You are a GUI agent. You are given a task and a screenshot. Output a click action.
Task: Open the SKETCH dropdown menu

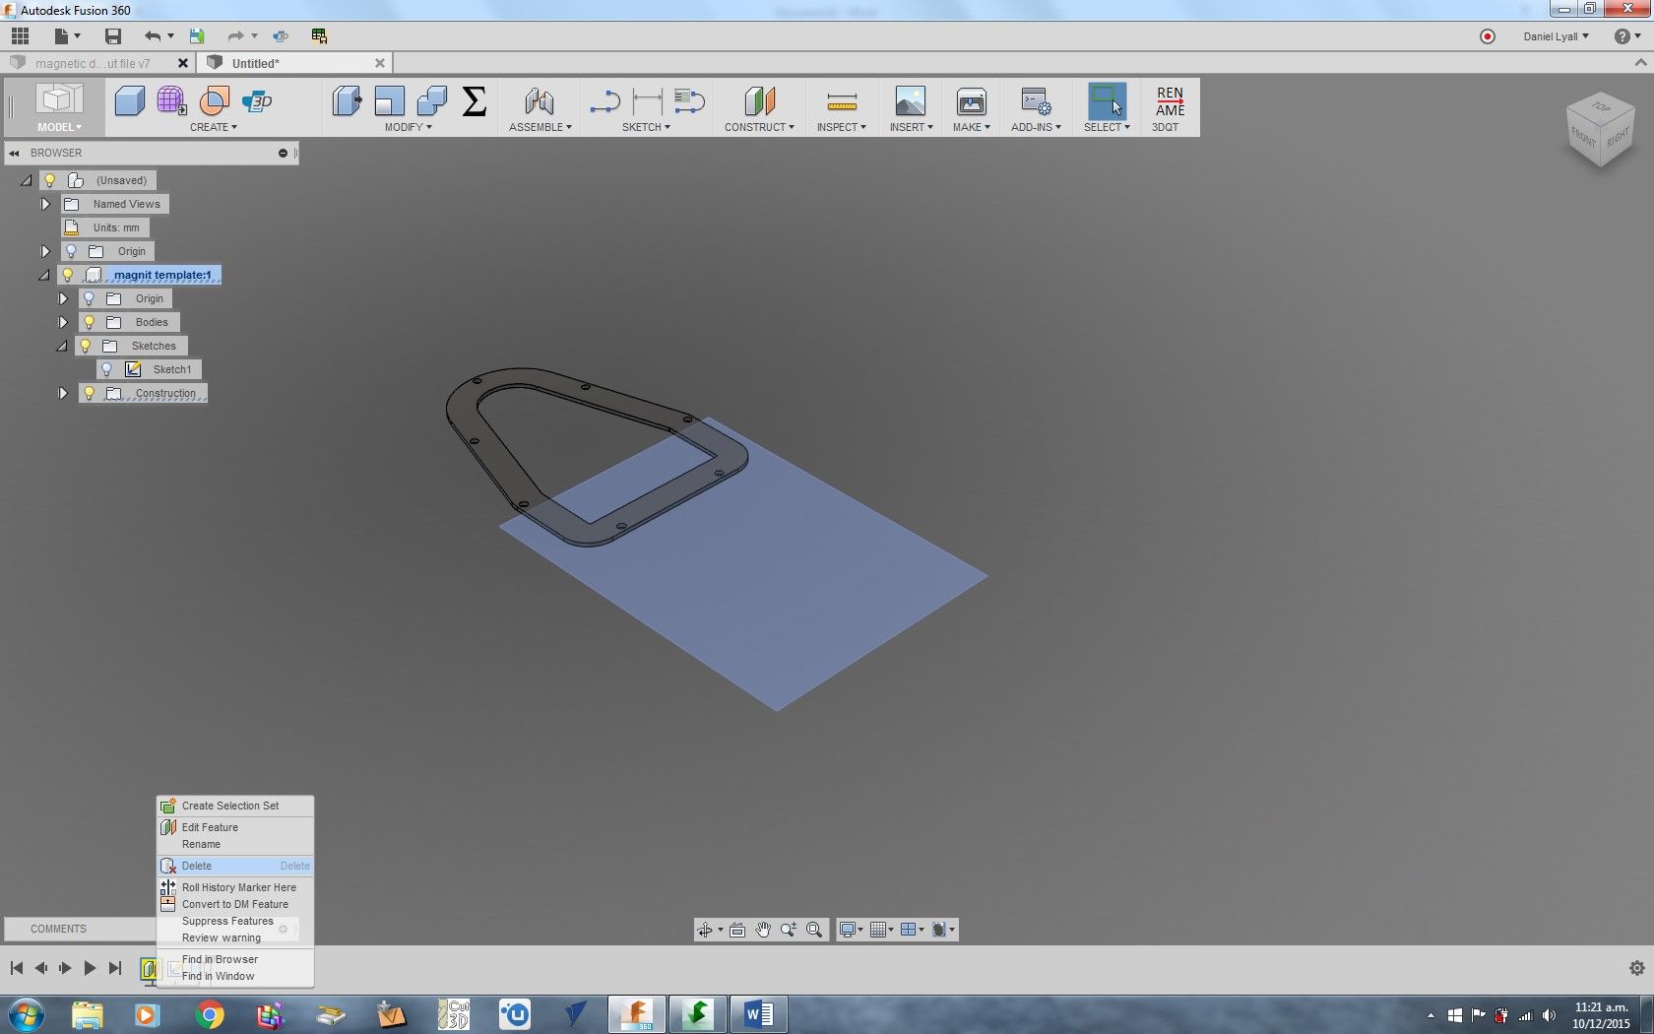(646, 127)
